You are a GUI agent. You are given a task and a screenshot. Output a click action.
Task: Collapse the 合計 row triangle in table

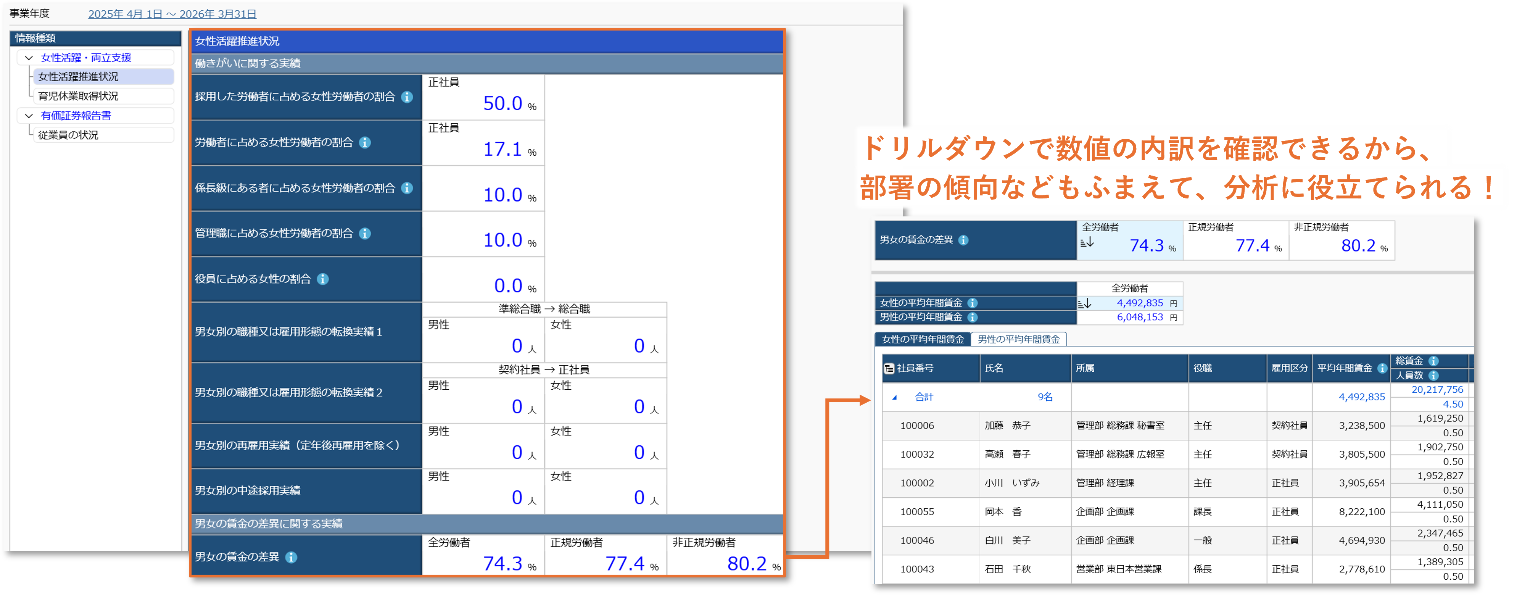[x=894, y=397]
